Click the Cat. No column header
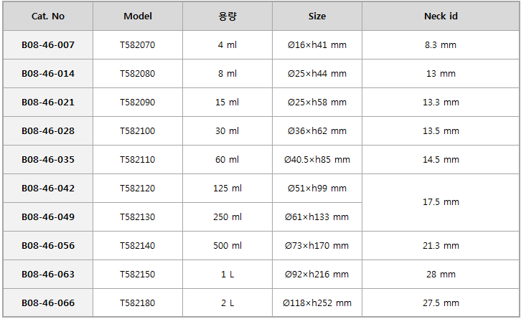The width and height of the screenshot is (521, 319). 48,16
